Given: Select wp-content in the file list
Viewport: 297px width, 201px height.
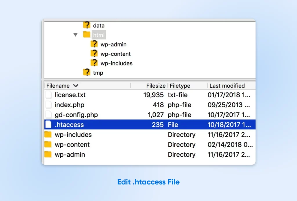Looking at the screenshot, I should click(x=72, y=144).
